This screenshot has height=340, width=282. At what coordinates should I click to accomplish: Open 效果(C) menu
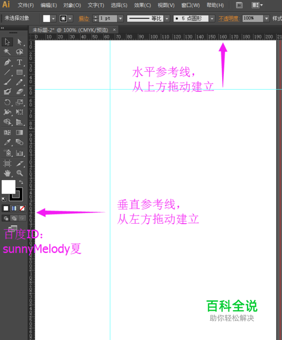(x=142, y=5)
